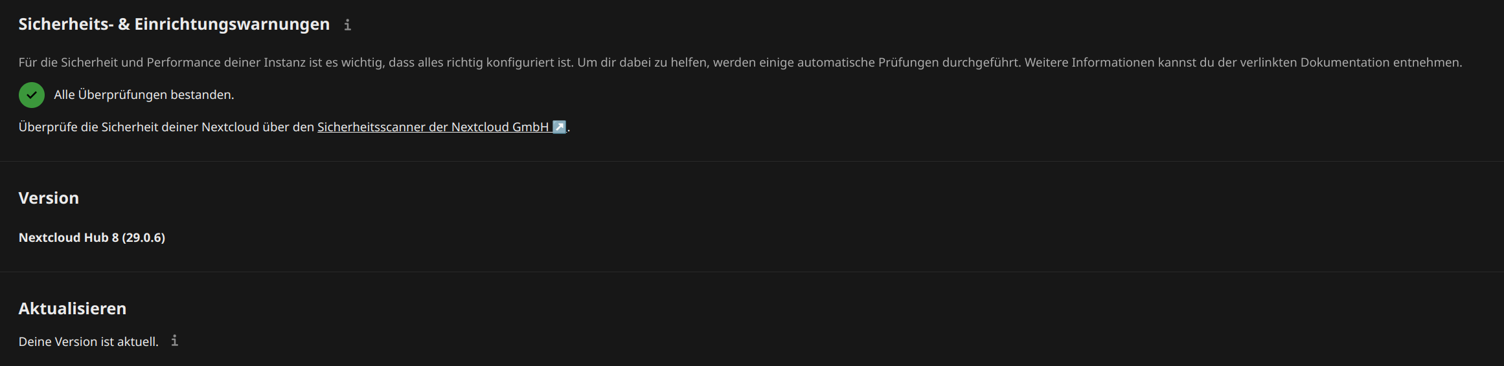Click the Sicherheits- & Einrichtungswarnungen heading
1504x366 pixels.
[174, 25]
